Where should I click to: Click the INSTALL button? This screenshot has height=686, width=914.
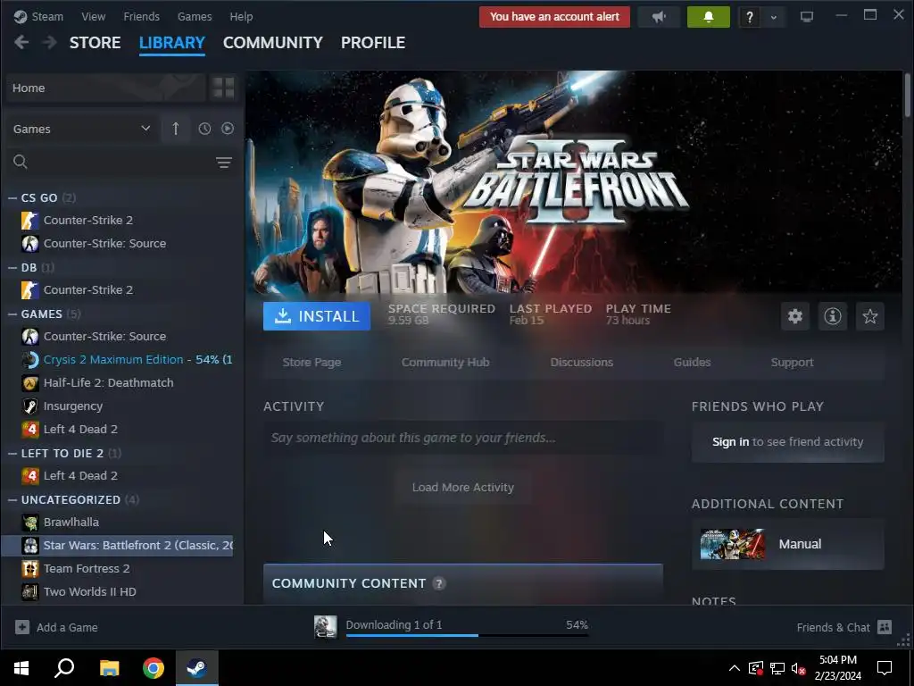coord(317,316)
